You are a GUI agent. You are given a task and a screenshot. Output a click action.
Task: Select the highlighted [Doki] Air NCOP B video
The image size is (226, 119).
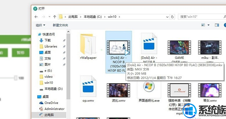coord(118,52)
